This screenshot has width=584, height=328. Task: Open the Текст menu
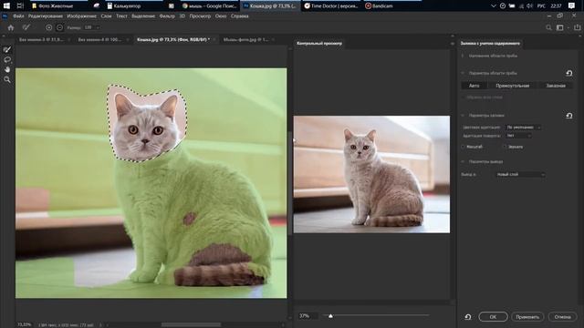click(121, 16)
